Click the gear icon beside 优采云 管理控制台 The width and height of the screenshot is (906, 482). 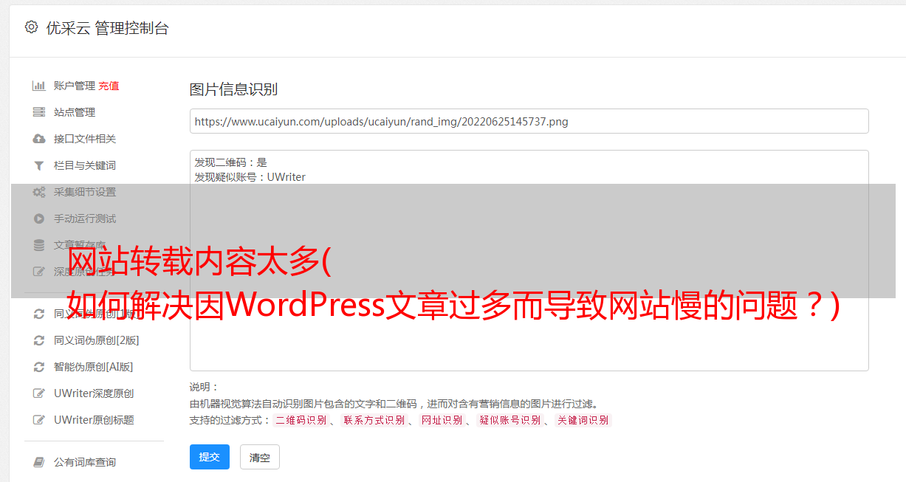pyautogui.click(x=31, y=27)
